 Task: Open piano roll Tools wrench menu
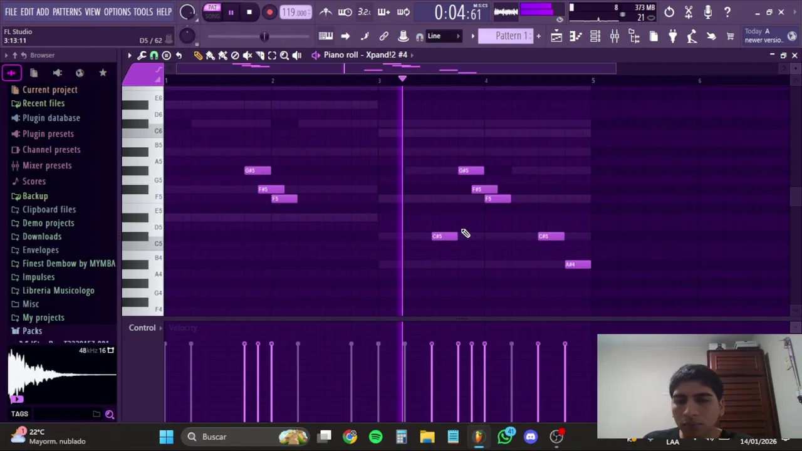(x=142, y=55)
